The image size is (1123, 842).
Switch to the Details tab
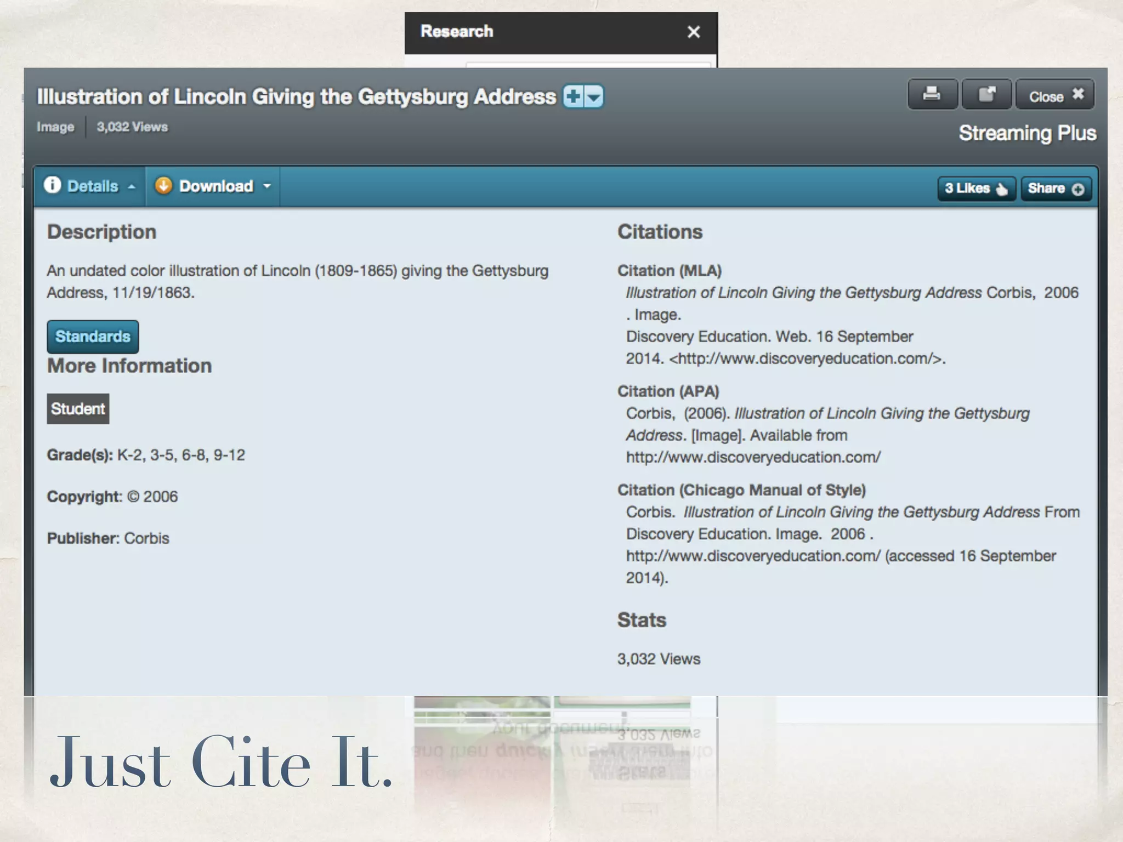(92, 186)
